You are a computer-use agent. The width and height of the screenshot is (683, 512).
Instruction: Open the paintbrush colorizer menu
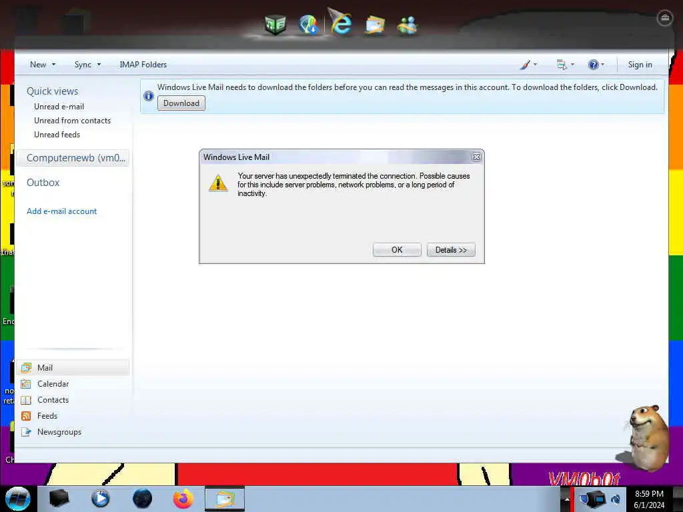point(525,65)
